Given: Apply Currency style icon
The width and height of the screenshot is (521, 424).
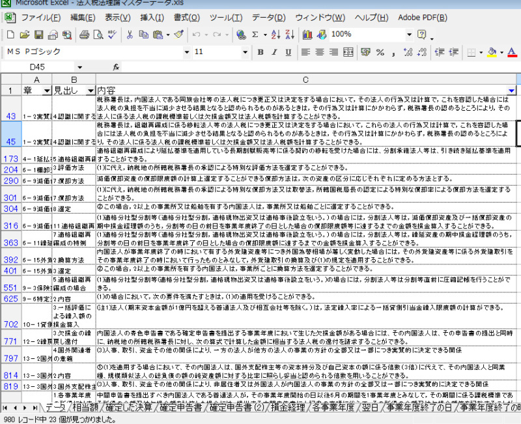Looking at the screenshot, I should (x=365, y=52).
